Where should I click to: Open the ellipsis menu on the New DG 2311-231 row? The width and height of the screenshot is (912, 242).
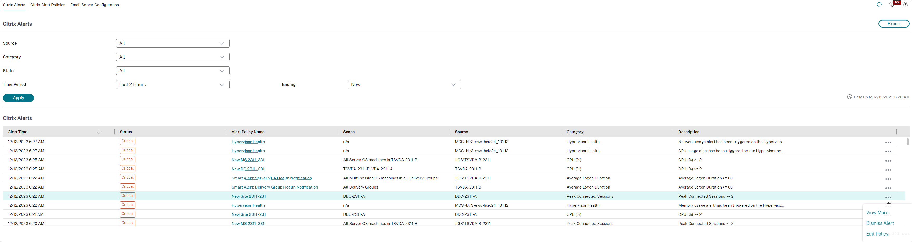[x=888, y=170]
